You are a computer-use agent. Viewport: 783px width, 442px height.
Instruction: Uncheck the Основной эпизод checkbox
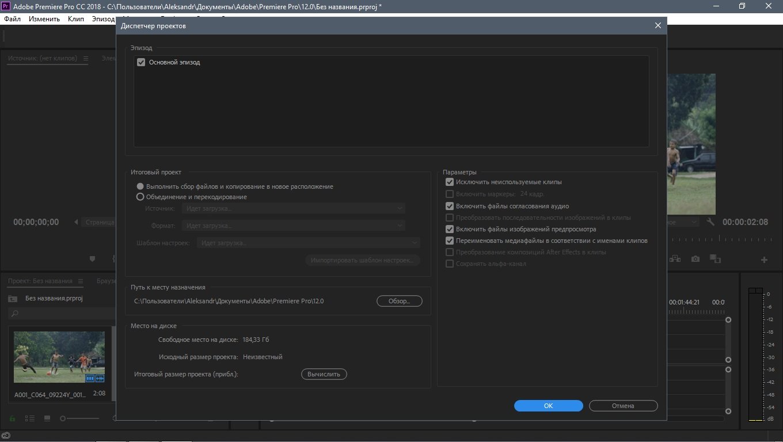click(x=141, y=62)
